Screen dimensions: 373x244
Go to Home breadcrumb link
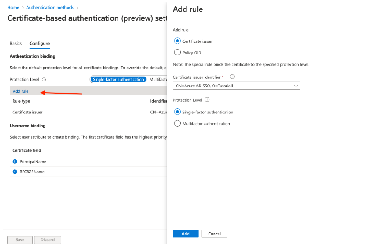(14, 8)
